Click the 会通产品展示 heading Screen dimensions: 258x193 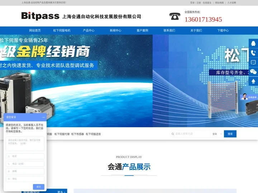[129, 167]
